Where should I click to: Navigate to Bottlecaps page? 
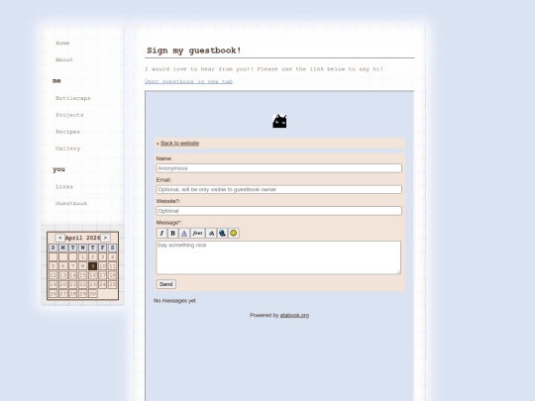pos(73,98)
